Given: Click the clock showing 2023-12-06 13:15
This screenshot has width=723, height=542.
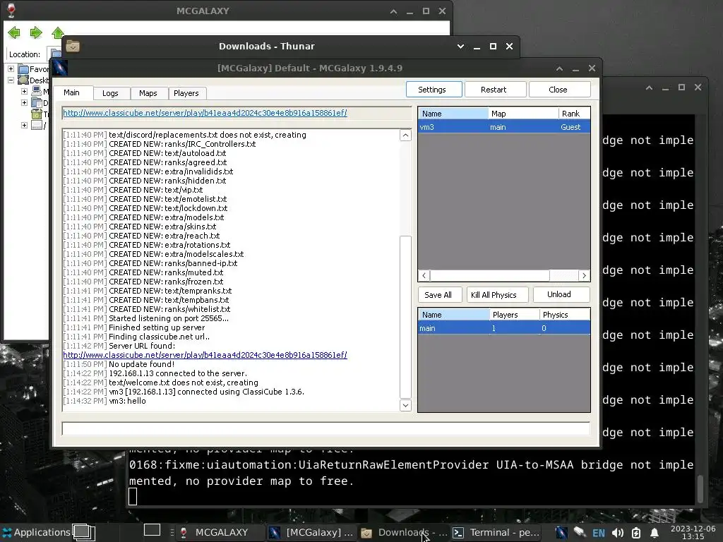Looking at the screenshot, I should coord(693,532).
